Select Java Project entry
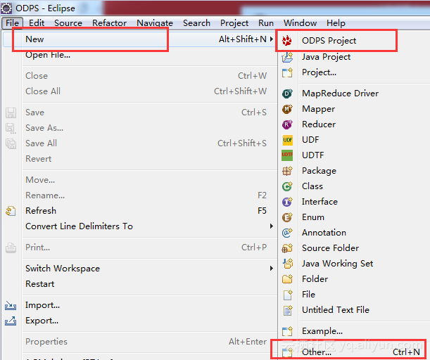 [326, 57]
